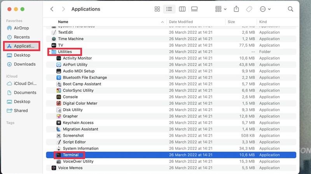
Task: Select the Utilities folder icon
Action: (54, 52)
